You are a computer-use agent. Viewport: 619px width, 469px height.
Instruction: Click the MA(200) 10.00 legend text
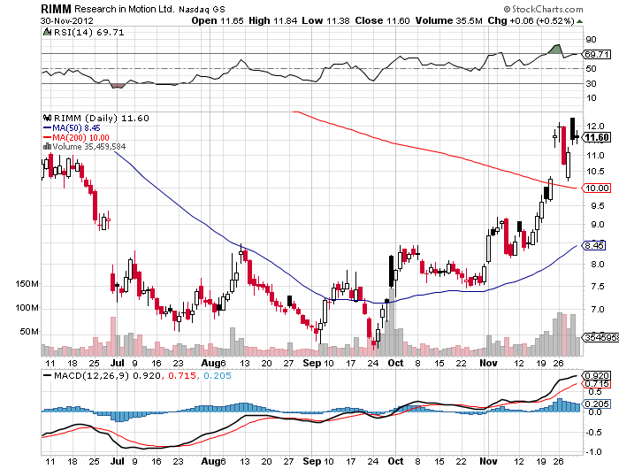click(x=80, y=137)
